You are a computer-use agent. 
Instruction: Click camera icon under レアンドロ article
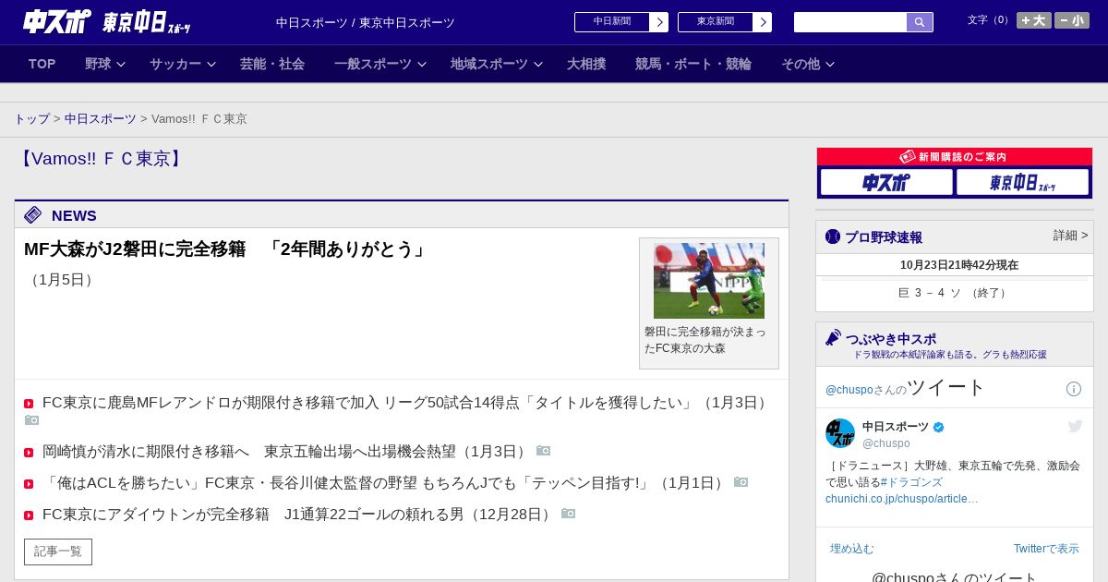coord(32,420)
